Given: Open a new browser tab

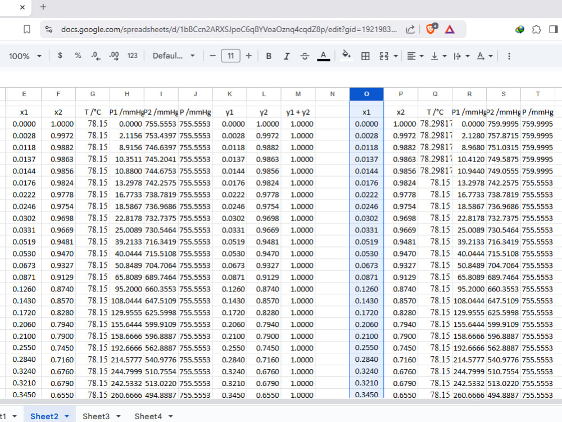Looking at the screenshot, I should coord(43,7).
